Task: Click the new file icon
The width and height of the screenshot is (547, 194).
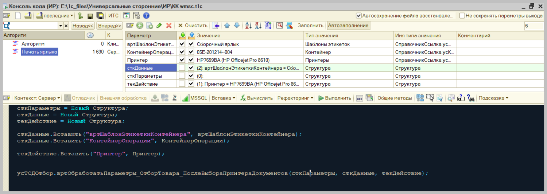Action: click(18, 16)
